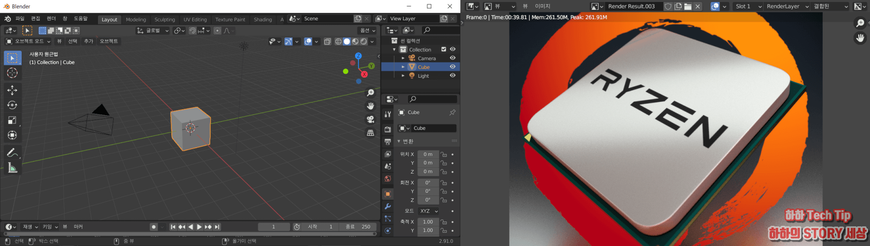The height and width of the screenshot is (246, 870).
Task: Toggle X-ray mode in viewport header
Action: point(327,41)
